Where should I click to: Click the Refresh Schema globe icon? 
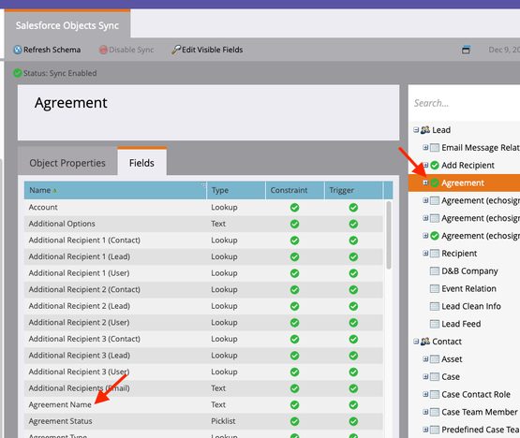[x=18, y=50]
